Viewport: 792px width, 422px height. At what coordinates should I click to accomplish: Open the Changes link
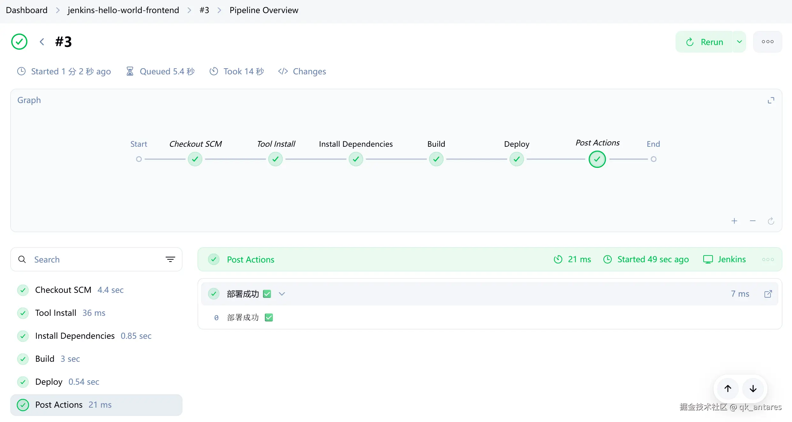pyautogui.click(x=302, y=71)
